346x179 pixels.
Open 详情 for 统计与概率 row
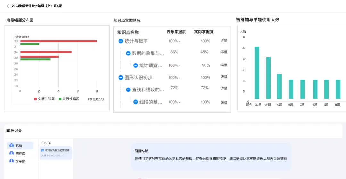[224, 40]
